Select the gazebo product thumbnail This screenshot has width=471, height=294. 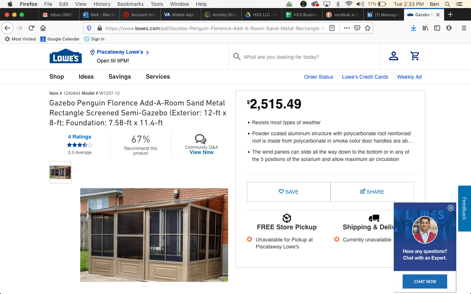(60, 172)
